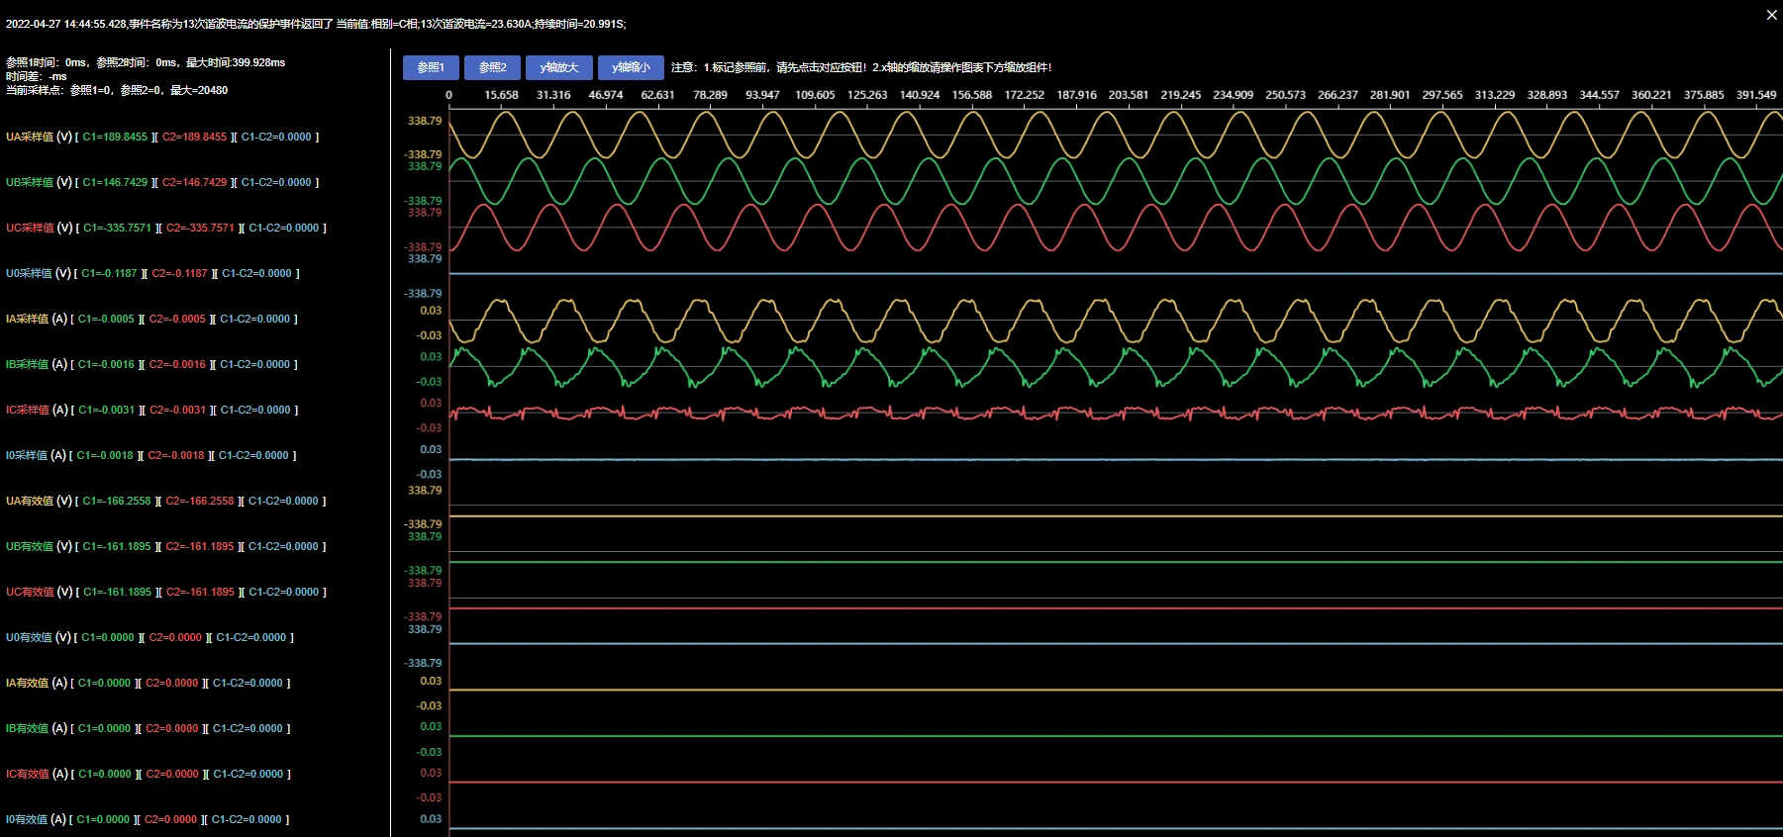This screenshot has width=1783, height=837.
Task: Select the IB有效值 (A) channel label
Action: [x=37, y=728]
